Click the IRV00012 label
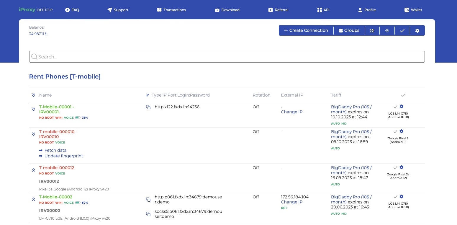457x225 pixels. click(49, 181)
